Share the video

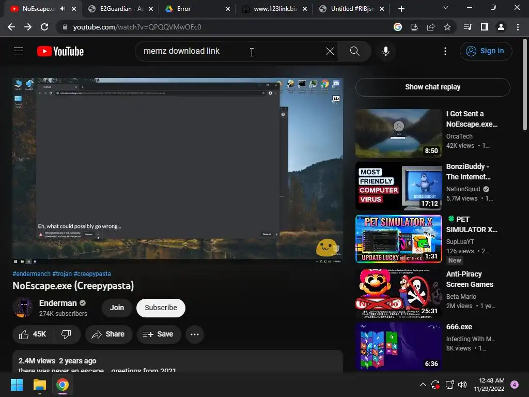point(108,334)
